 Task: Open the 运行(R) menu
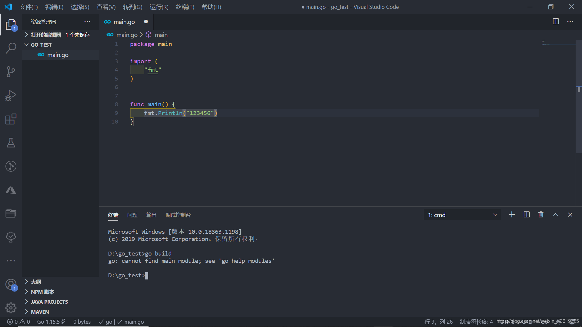coord(159,7)
